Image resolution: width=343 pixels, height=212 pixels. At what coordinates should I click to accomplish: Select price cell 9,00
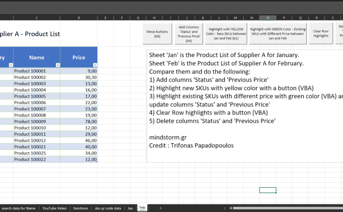pos(79,71)
